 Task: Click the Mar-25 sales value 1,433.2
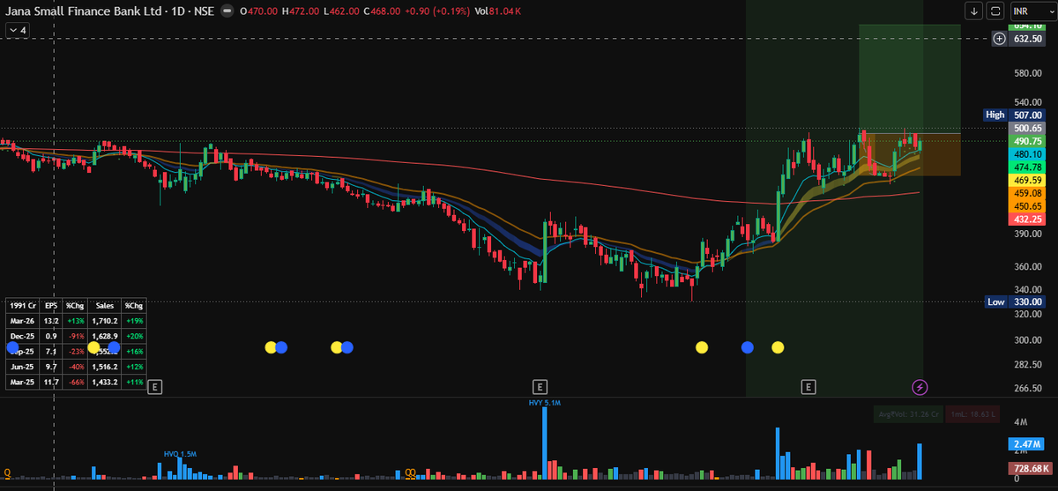pos(103,383)
